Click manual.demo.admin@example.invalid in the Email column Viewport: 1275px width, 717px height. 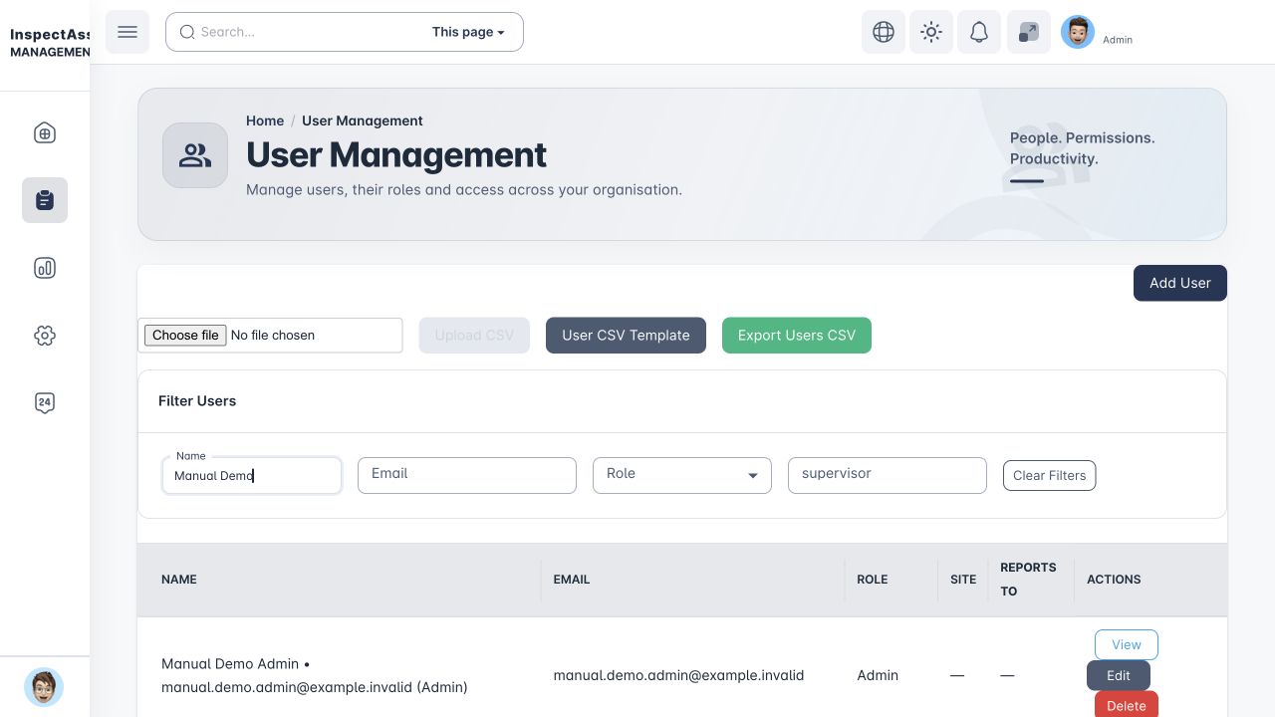click(679, 675)
